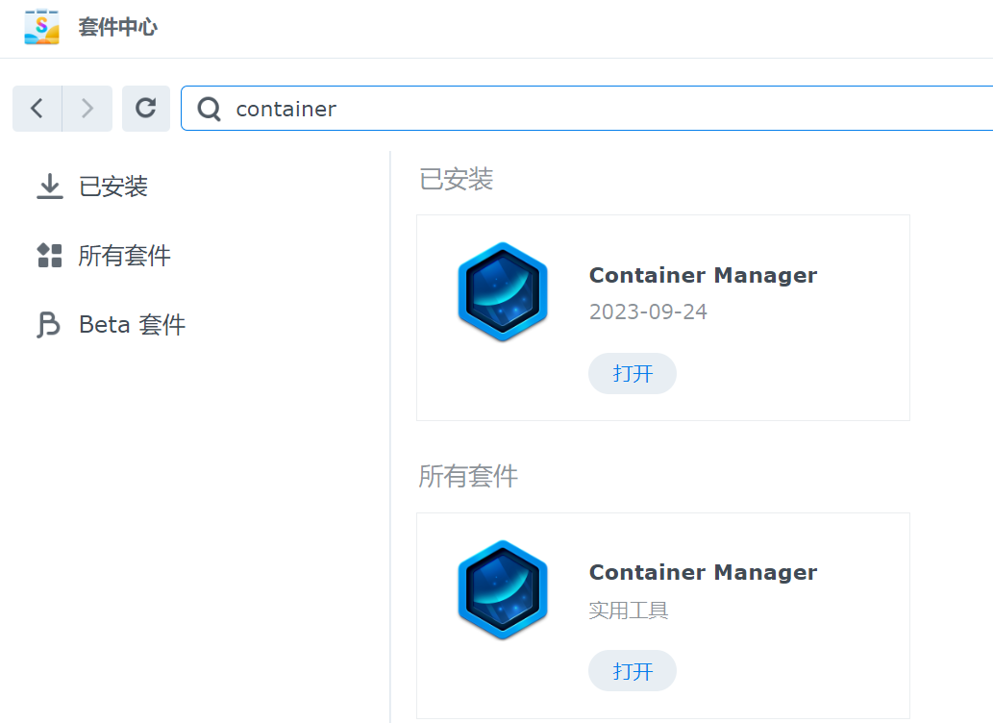Screen dimensions: 993x723
Task: Open the 已安装 sidebar tab
Action: [x=113, y=187]
